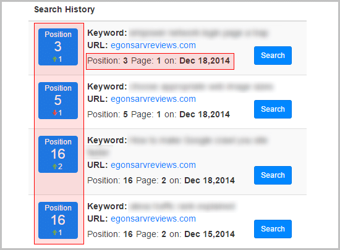The width and height of the screenshot is (340, 250).
Task: Select highlighted Position 3 Page 1 text
Action: [160, 61]
